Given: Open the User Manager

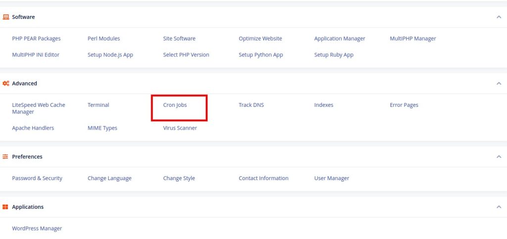Looking at the screenshot, I should [x=331, y=178].
